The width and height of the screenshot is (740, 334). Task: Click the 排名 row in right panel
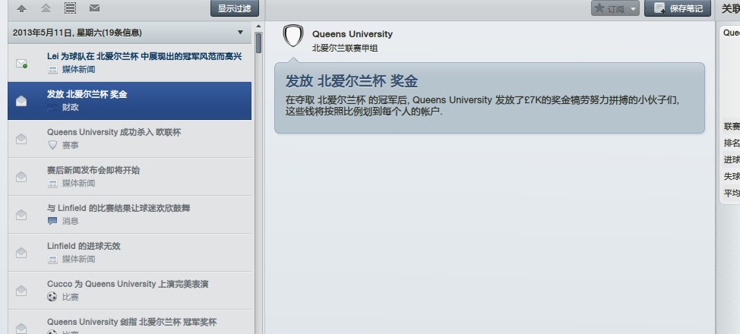[731, 143]
